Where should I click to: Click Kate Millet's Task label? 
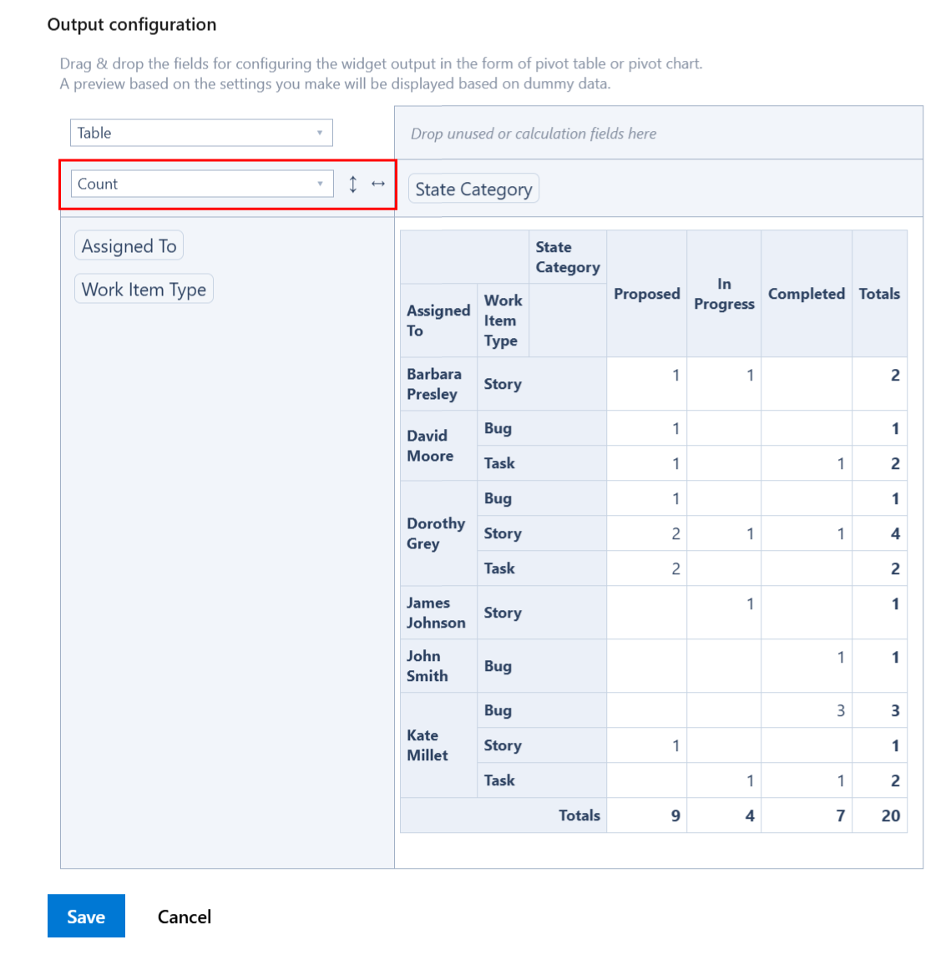(542, 780)
